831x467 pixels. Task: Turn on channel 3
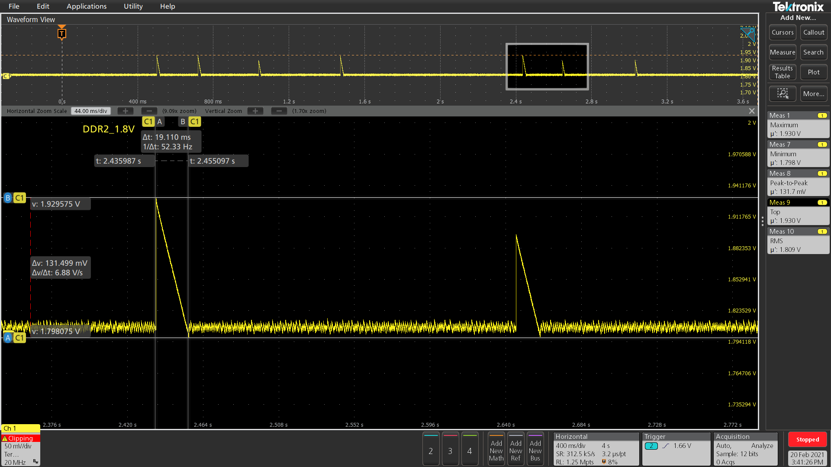[450, 449]
